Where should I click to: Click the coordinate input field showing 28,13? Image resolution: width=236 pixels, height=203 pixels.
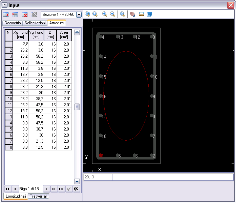pos(98,177)
